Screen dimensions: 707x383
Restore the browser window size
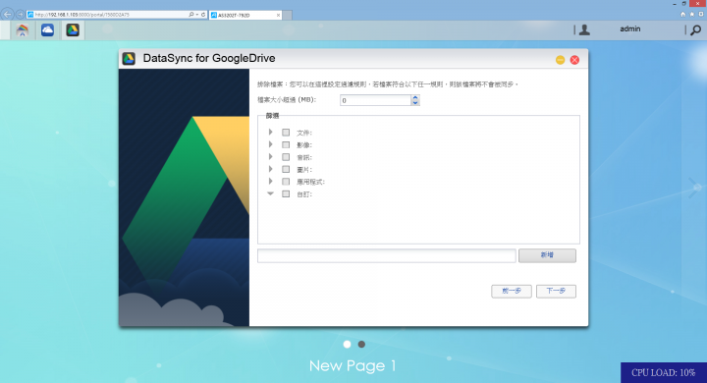[684, 4]
